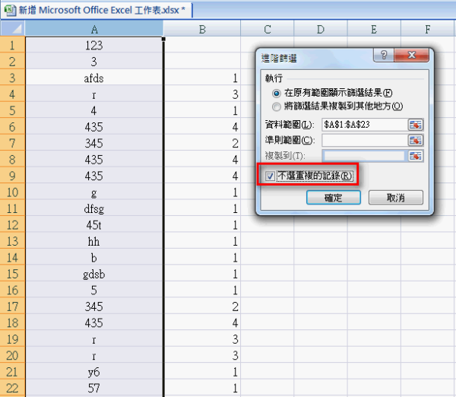The image size is (456, 397).
Task: Click cell A10 containing g
Action: [x=94, y=192]
